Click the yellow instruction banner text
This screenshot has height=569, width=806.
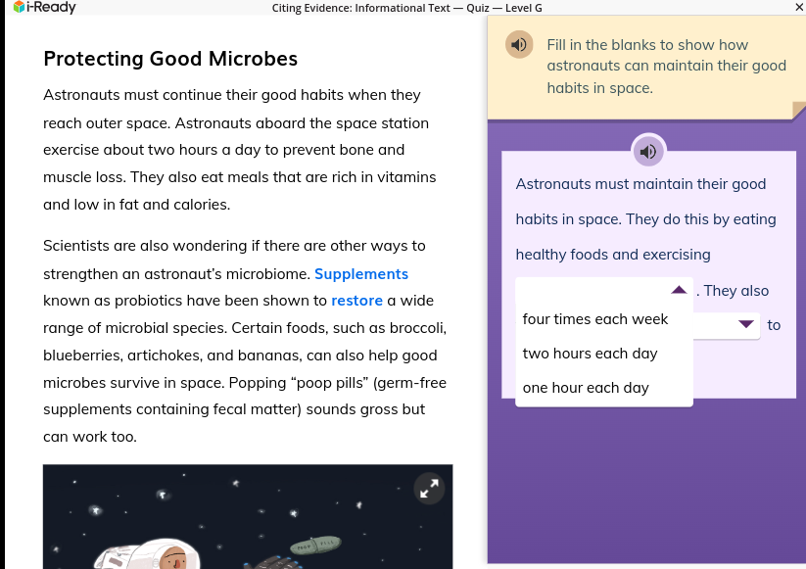coord(666,67)
